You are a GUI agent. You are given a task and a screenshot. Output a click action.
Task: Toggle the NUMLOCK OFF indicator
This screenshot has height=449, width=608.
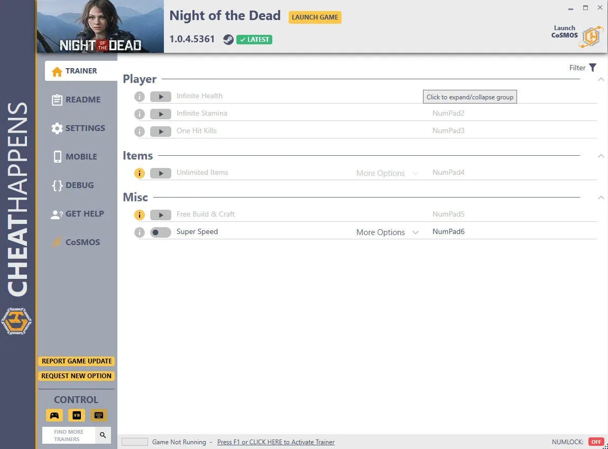[x=596, y=442]
